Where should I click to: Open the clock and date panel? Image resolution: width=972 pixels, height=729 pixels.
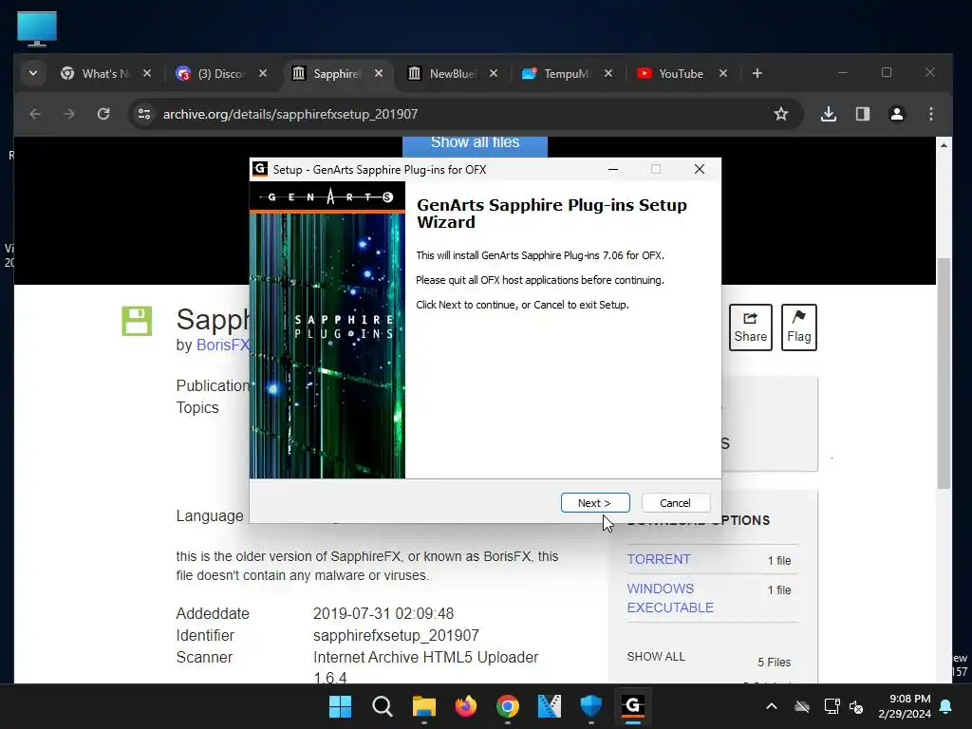coord(905,706)
